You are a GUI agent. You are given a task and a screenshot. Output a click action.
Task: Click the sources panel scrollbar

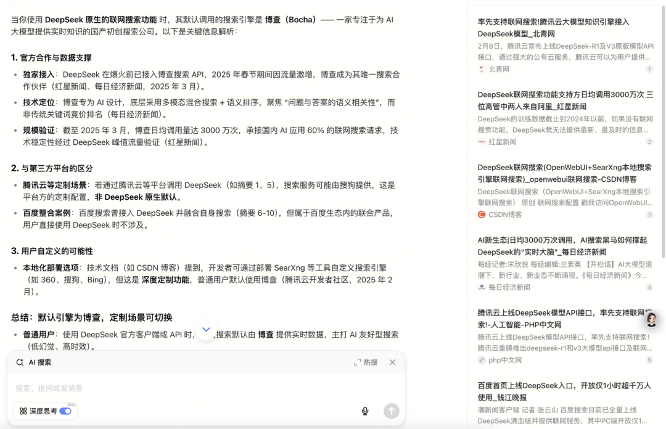coord(663,132)
